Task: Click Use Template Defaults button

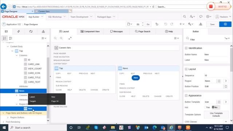Action: (216, 115)
